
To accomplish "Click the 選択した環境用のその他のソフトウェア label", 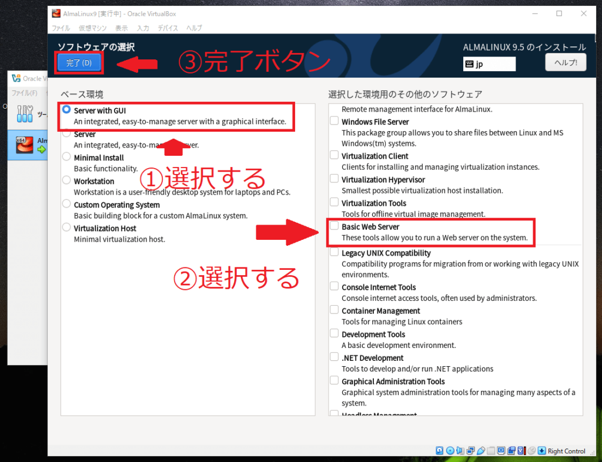I will click(405, 95).
